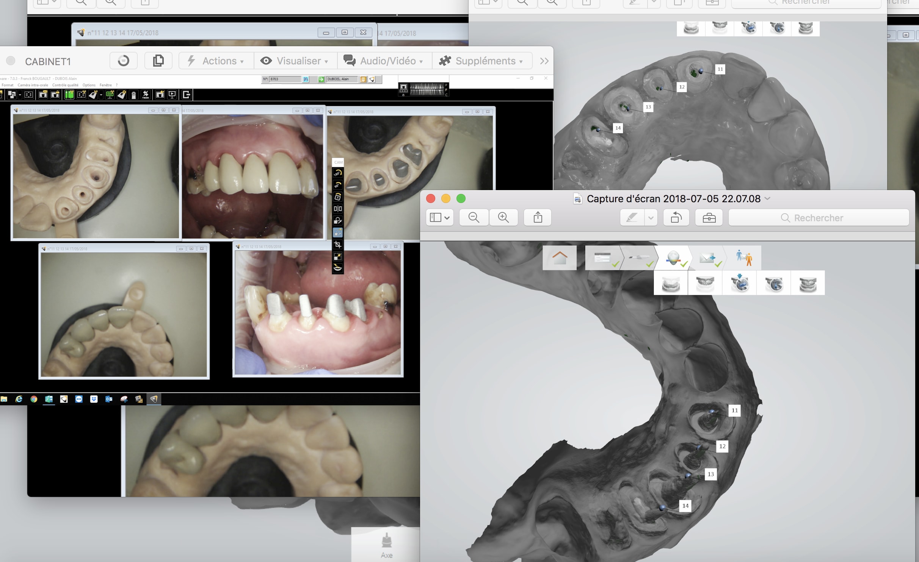Rotate the image using the Preview rotate button

(676, 217)
